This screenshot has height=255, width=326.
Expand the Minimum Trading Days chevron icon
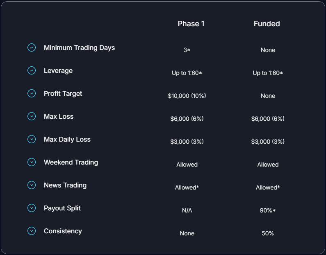point(32,47)
